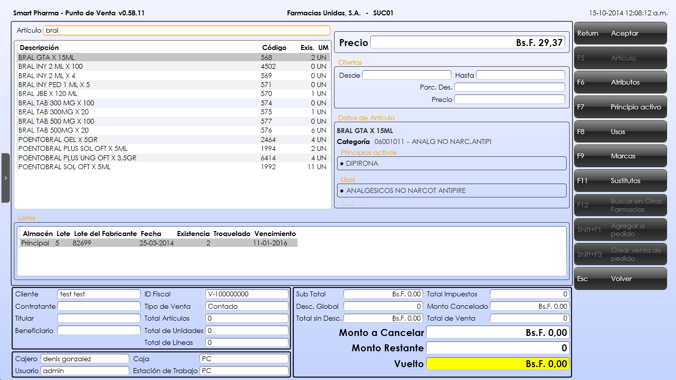The height and width of the screenshot is (380, 676).
Task: Open F6 Atributos
Action: point(621,83)
